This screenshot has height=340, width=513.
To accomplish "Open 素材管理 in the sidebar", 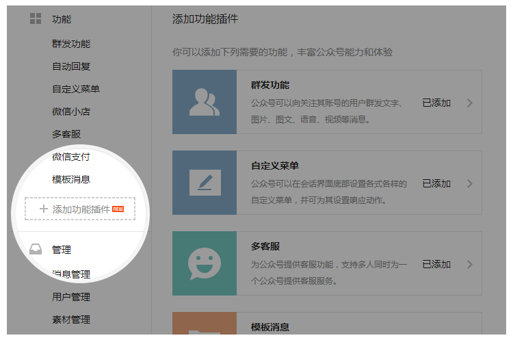I will point(71,319).
